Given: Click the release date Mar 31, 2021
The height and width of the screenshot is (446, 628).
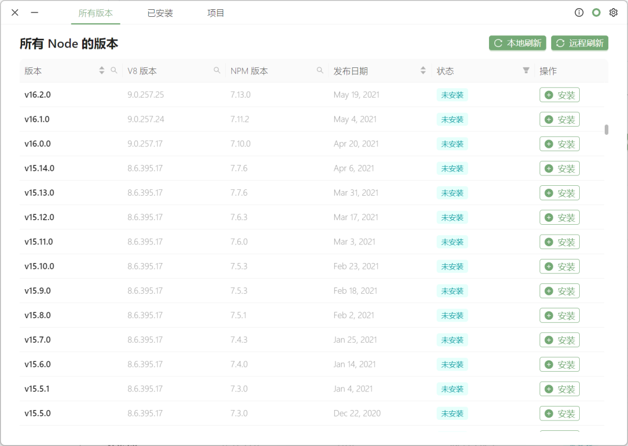Looking at the screenshot, I should pyautogui.click(x=356, y=193).
